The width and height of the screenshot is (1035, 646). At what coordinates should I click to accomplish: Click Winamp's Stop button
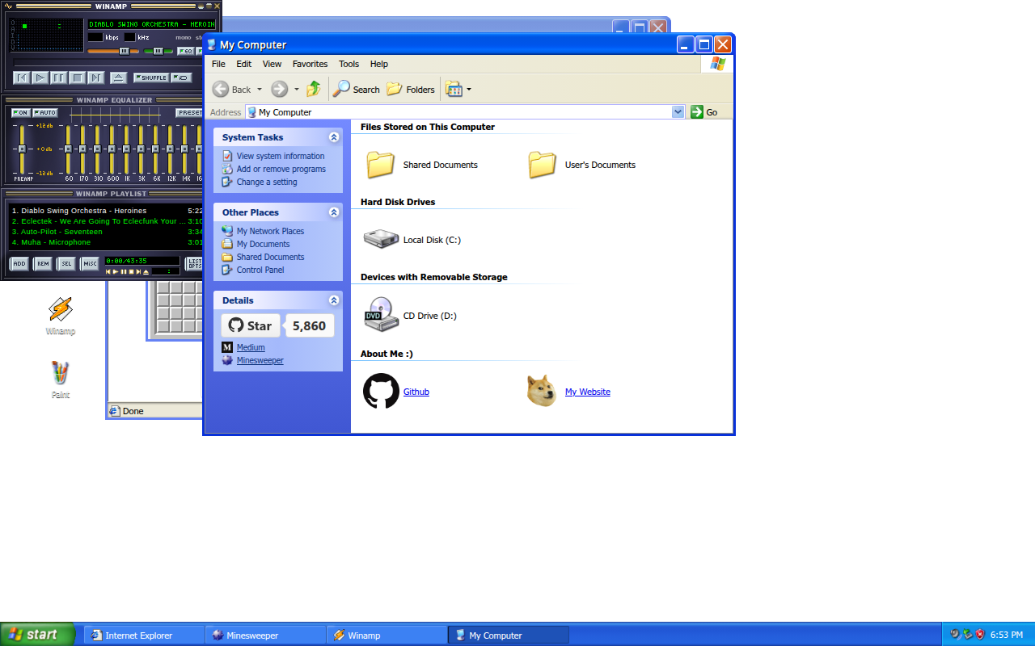tap(78, 78)
